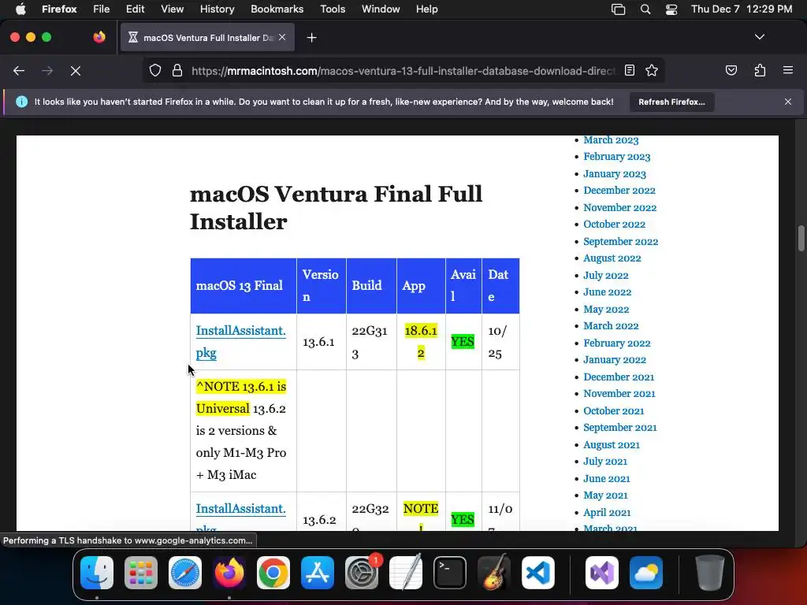Open the pinned Firefox icon tab
Screen dimensions: 807x605
click(99, 37)
